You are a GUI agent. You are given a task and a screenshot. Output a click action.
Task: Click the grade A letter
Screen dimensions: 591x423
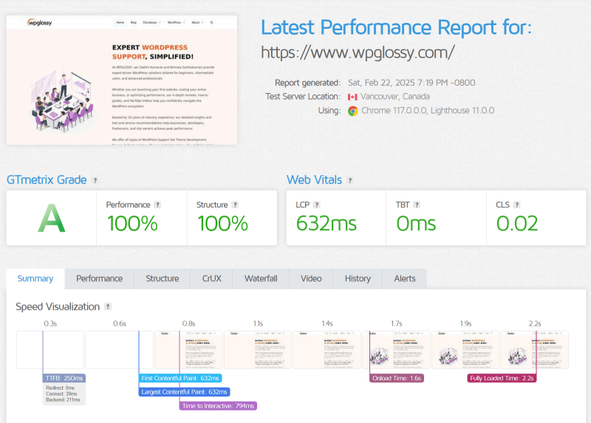coord(52,219)
